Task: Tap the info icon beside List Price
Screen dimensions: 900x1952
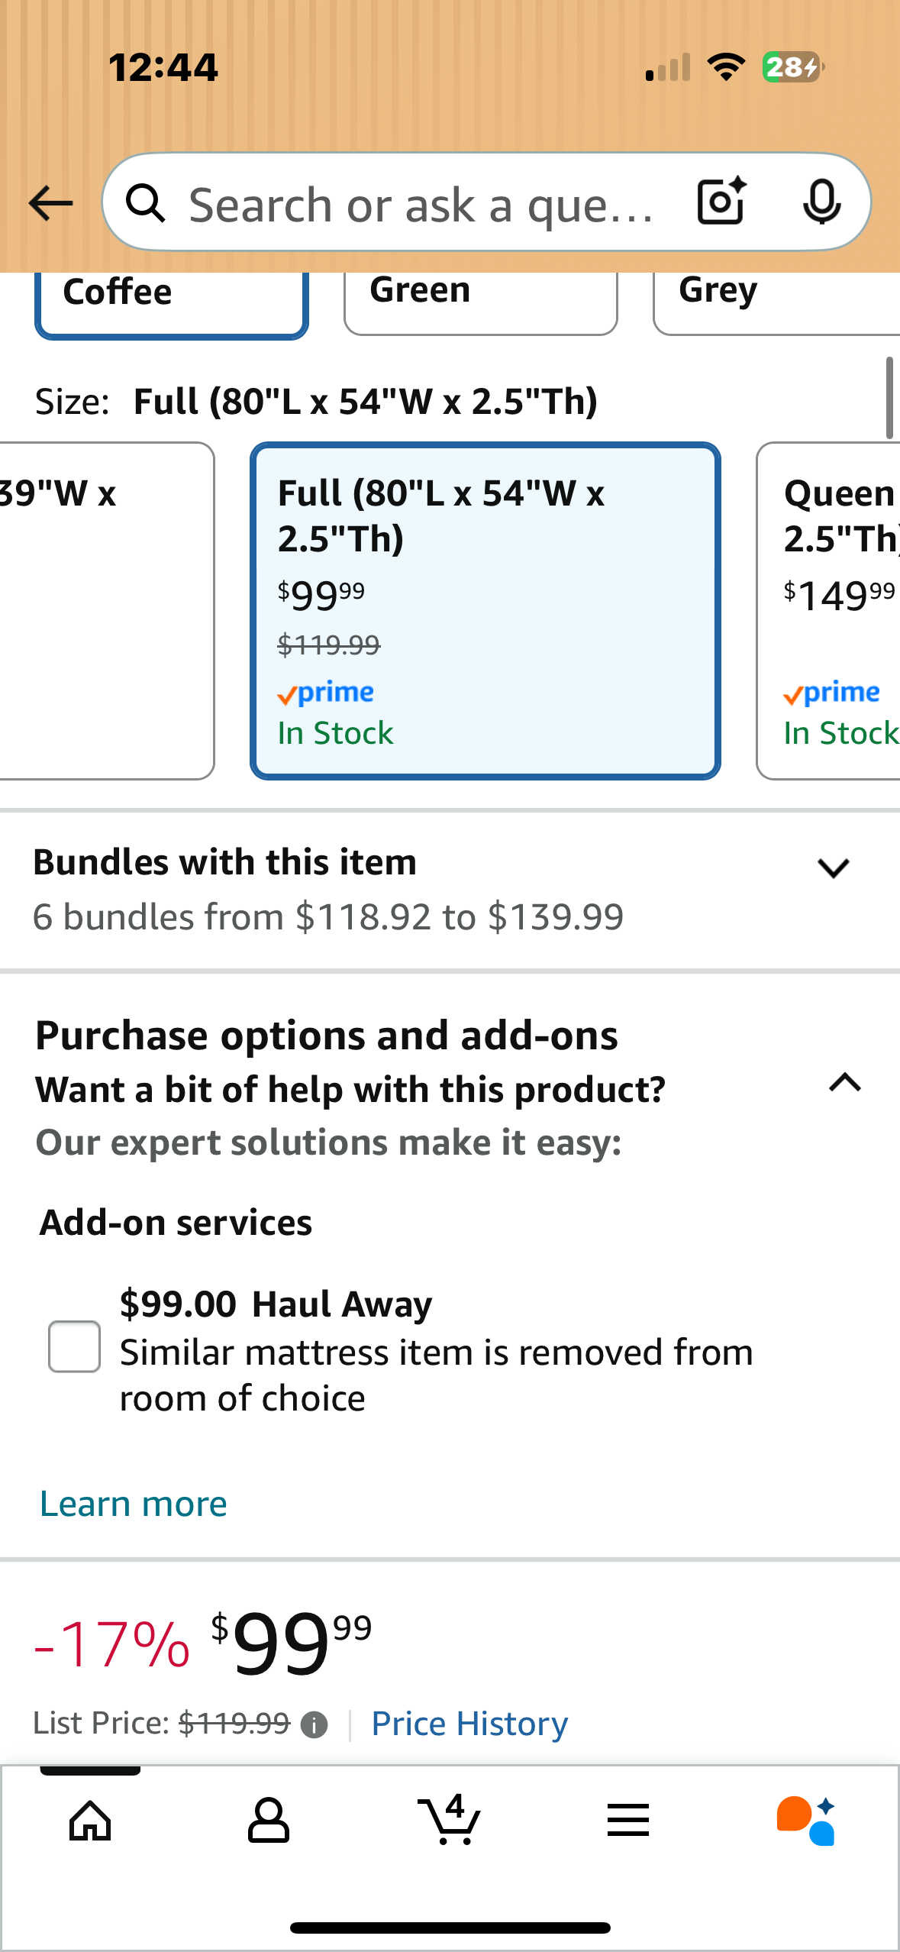Action: click(315, 1724)
